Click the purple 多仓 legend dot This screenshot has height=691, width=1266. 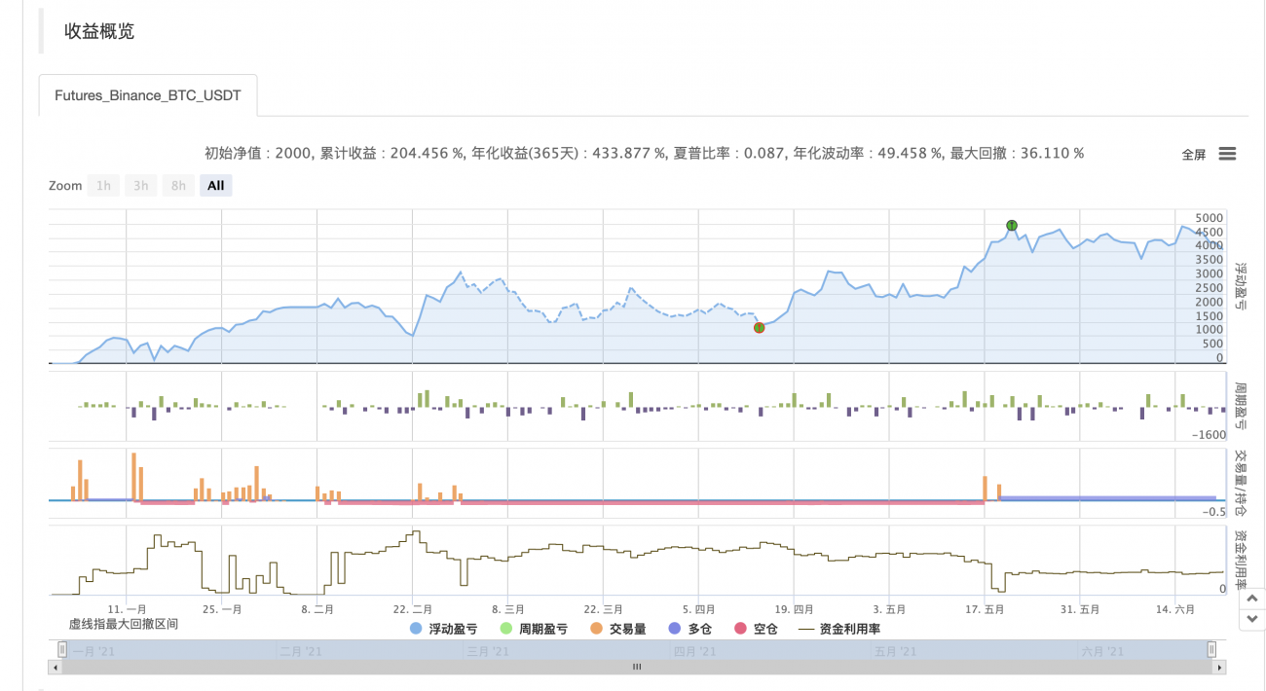tap(673, 629)
